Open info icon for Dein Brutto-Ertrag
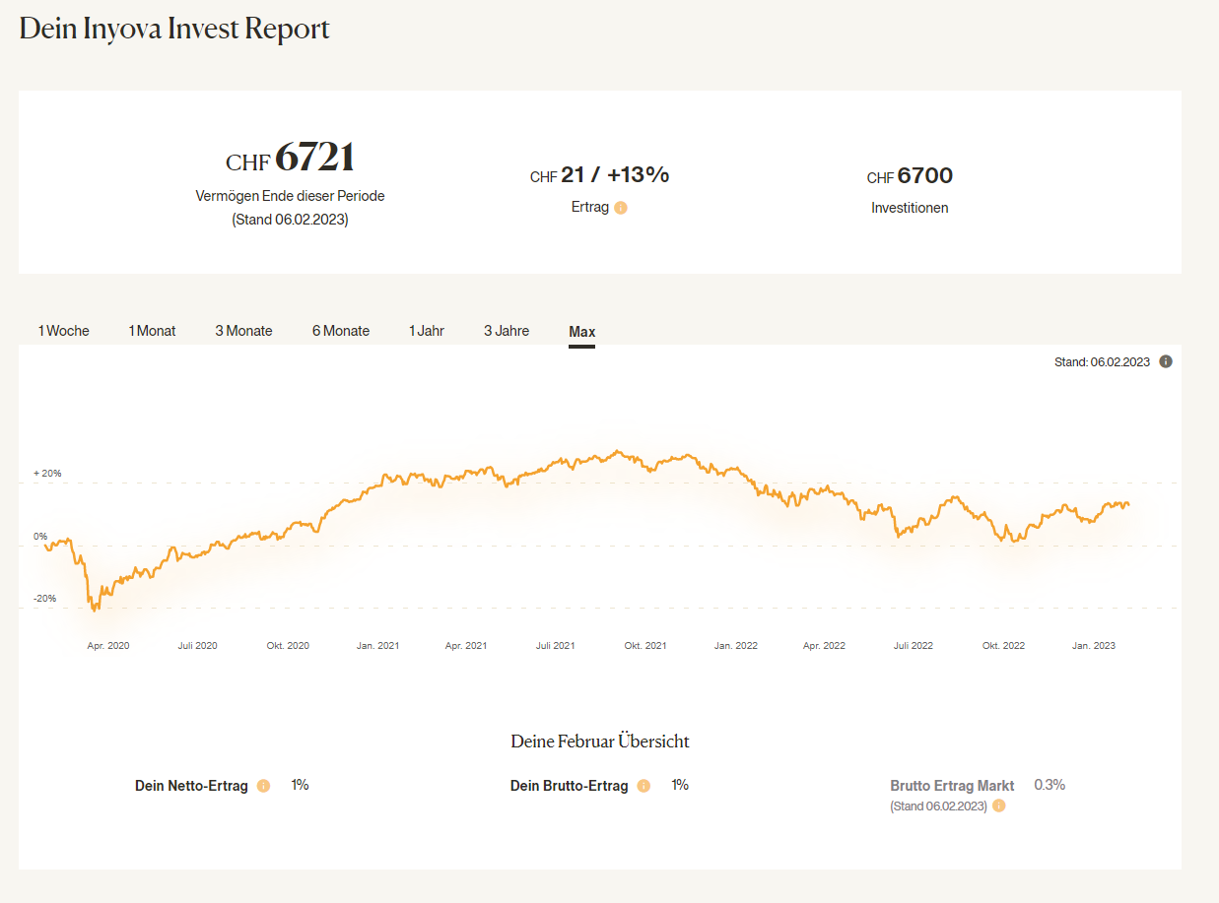 point(643,786)
